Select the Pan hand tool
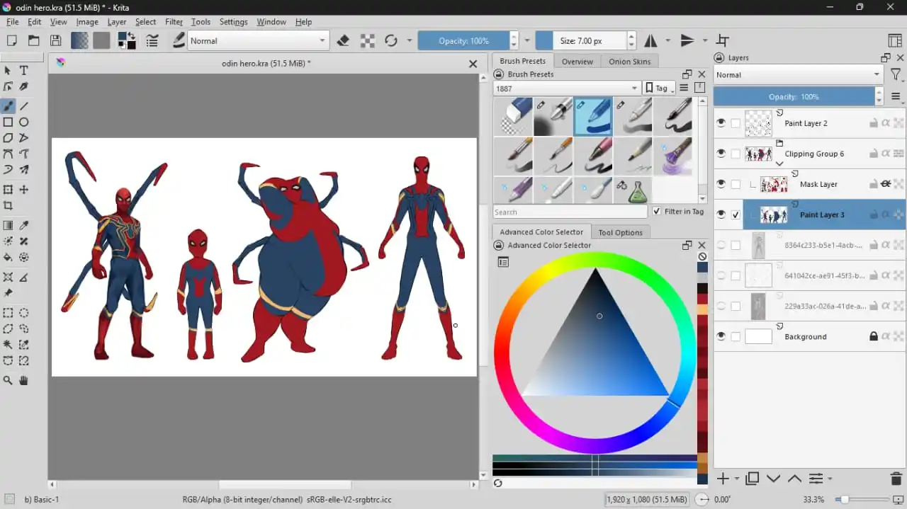Viewport: 907px width, 509px height. 23,380
